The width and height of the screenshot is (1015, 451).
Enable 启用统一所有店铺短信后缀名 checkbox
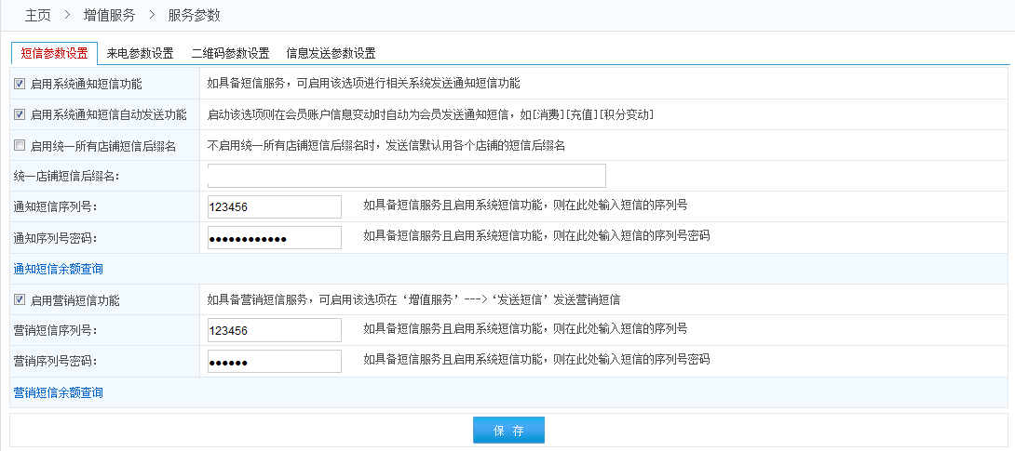click(20, 145)
